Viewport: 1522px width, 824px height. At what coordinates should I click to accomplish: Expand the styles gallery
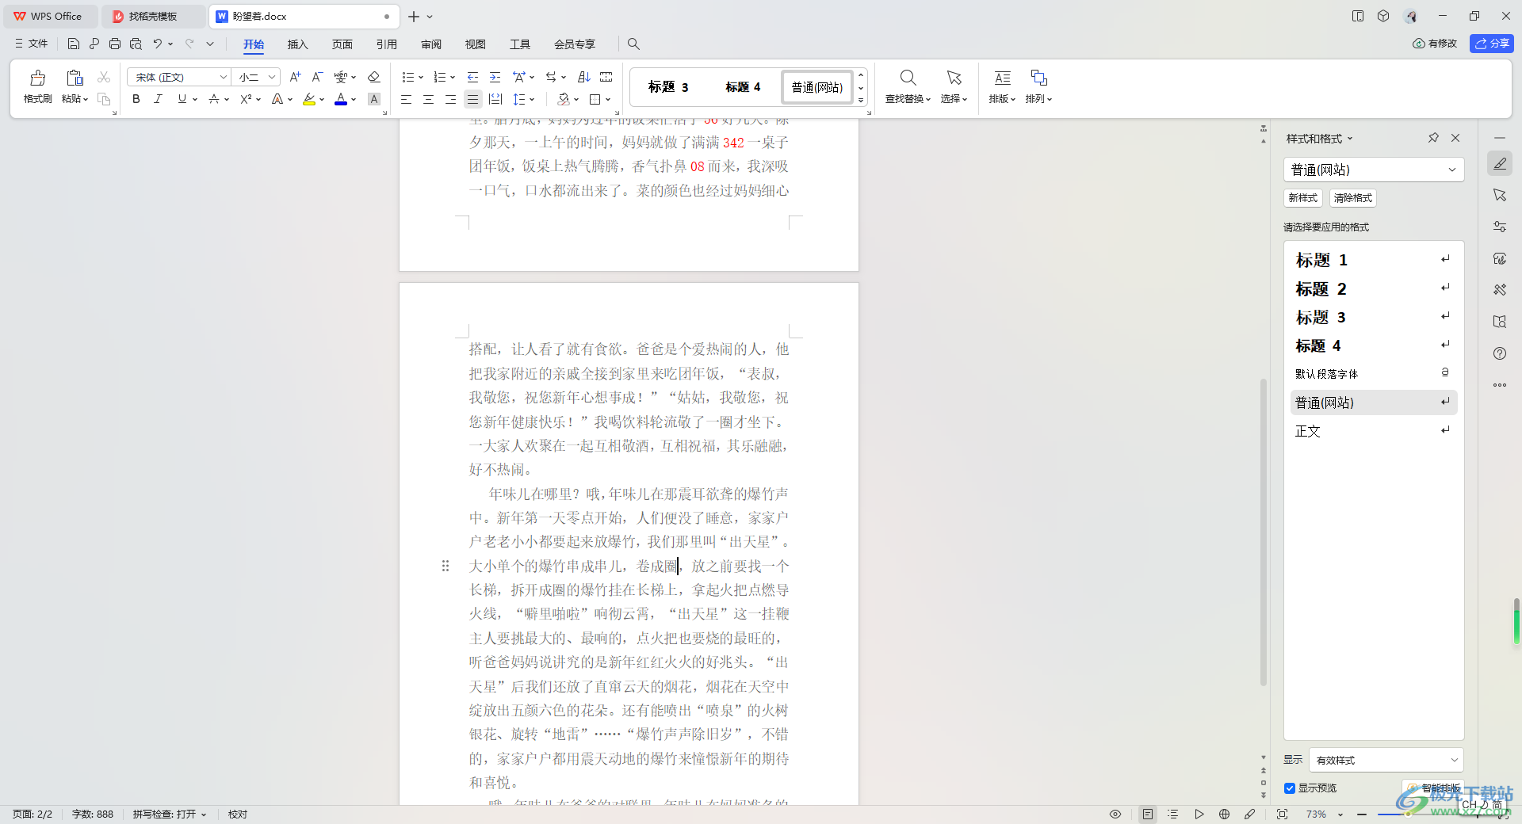861,101
